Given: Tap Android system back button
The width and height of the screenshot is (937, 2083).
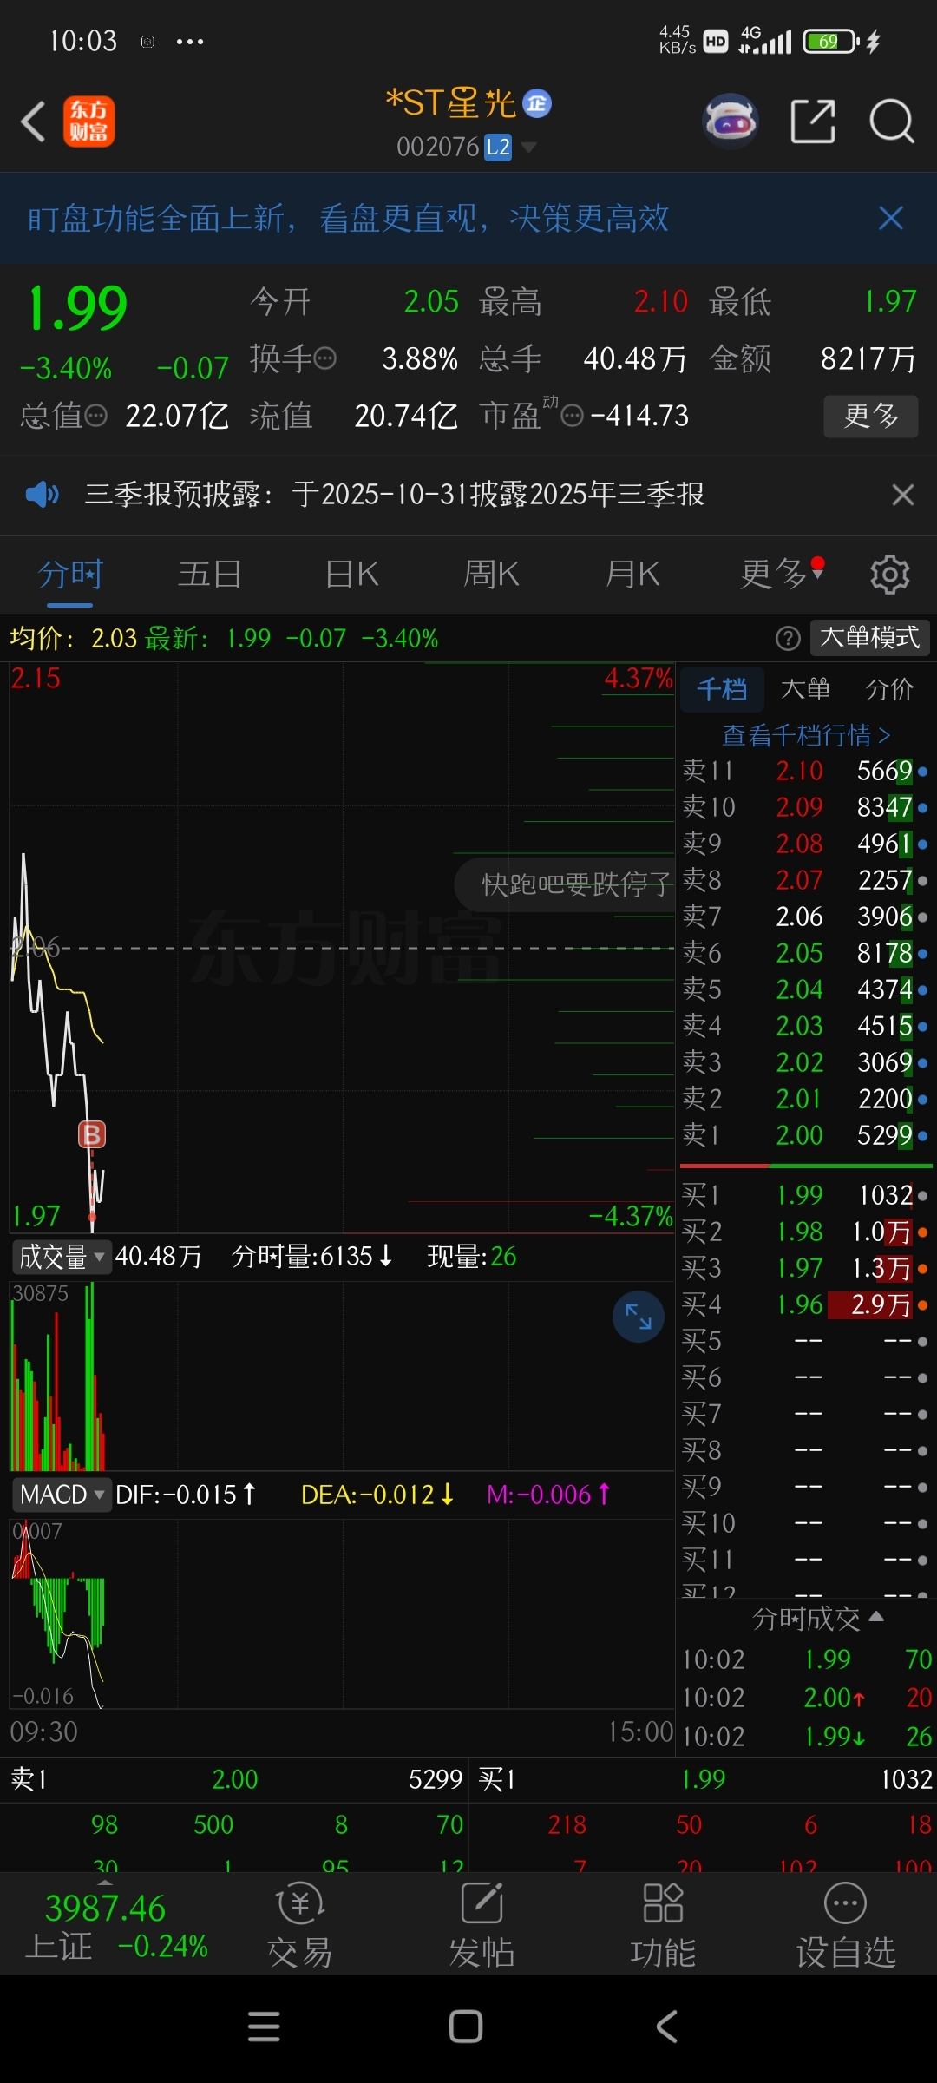Looking at the screenshot, I should pyautogui.click(x=666, y=2027).
